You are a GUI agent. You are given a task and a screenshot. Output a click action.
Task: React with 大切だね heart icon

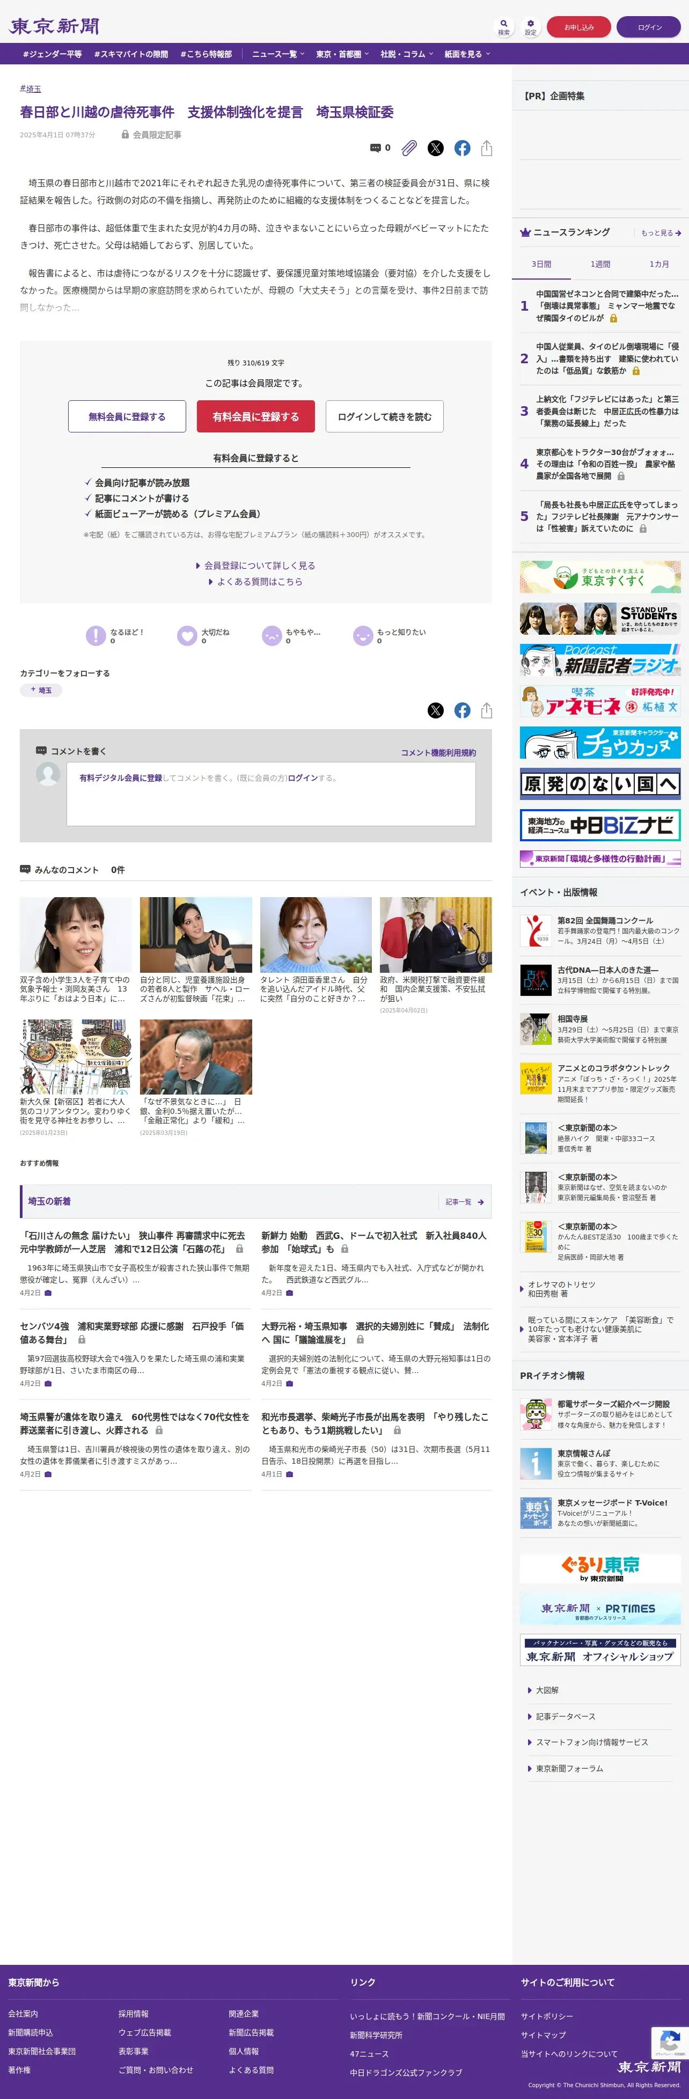pos(187,635)
